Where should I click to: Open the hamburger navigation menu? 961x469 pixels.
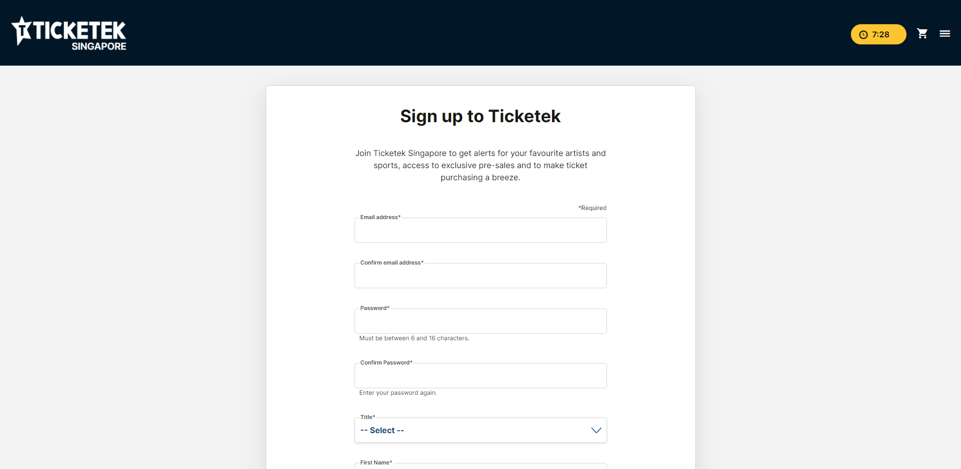coord(944,33)
